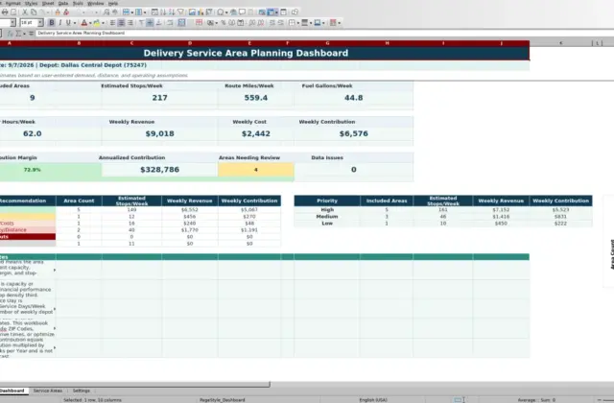Screen dimensions: 614x403
Task: Open the Function Wizard
Action: coord(11,34)
